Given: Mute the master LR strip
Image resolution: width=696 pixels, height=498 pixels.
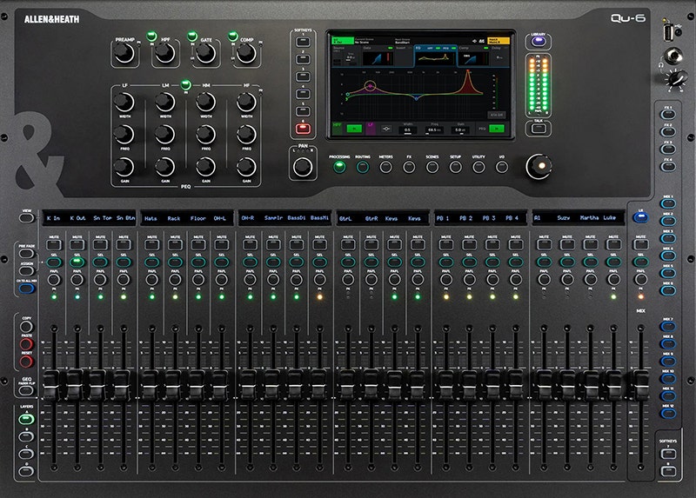Looking at the screenshot, I should (640, 244).
